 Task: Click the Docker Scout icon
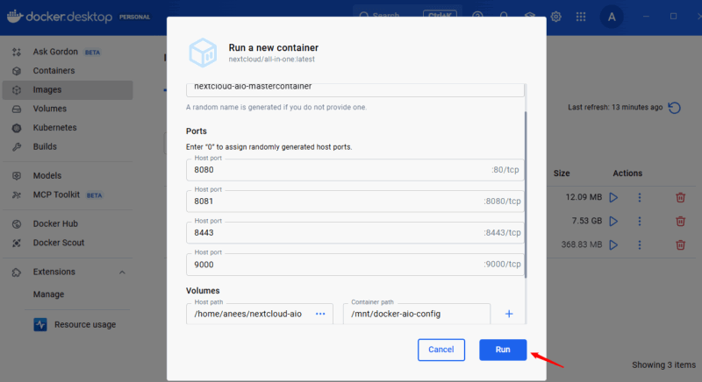[x=17, y=243]
